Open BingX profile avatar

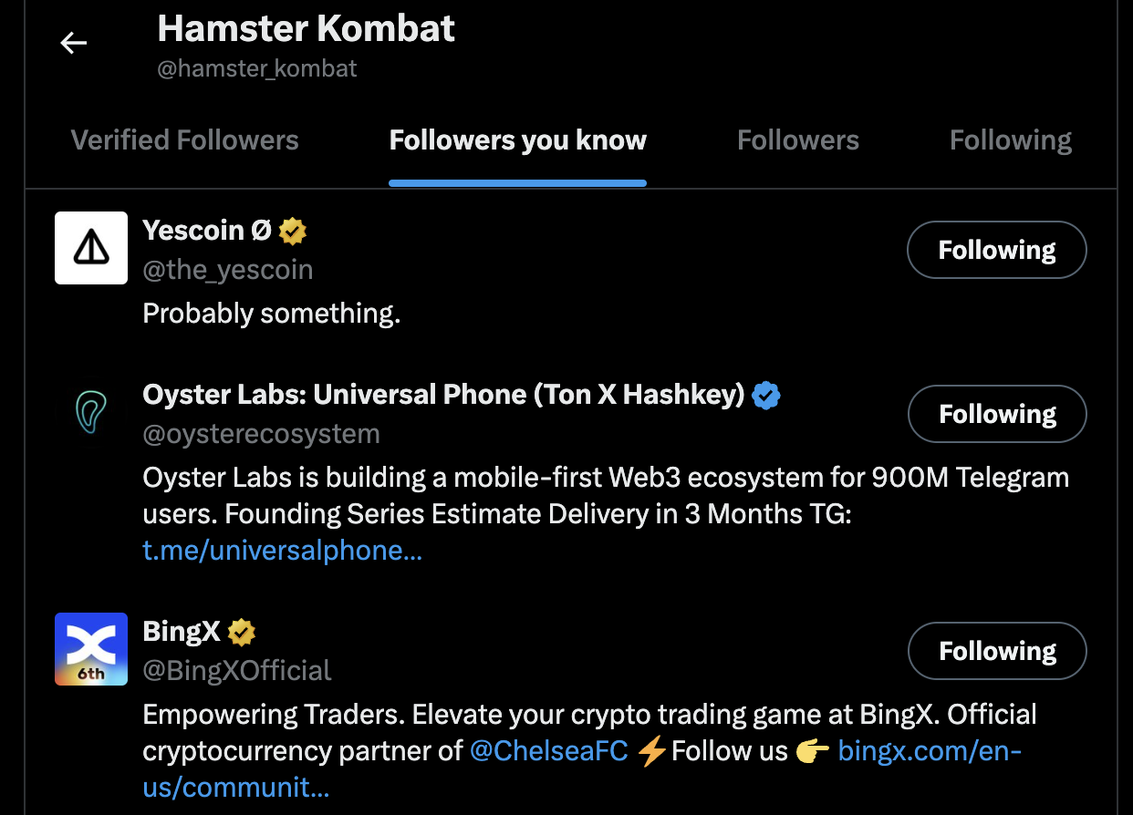[91, 649]
